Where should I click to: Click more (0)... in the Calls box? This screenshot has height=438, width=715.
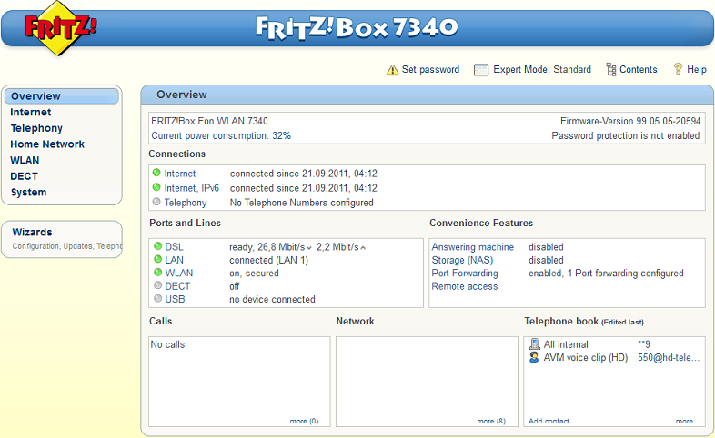coord(307,421)
